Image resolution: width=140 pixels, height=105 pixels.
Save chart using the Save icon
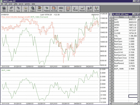pyautogui.click(x=18, y=9)
